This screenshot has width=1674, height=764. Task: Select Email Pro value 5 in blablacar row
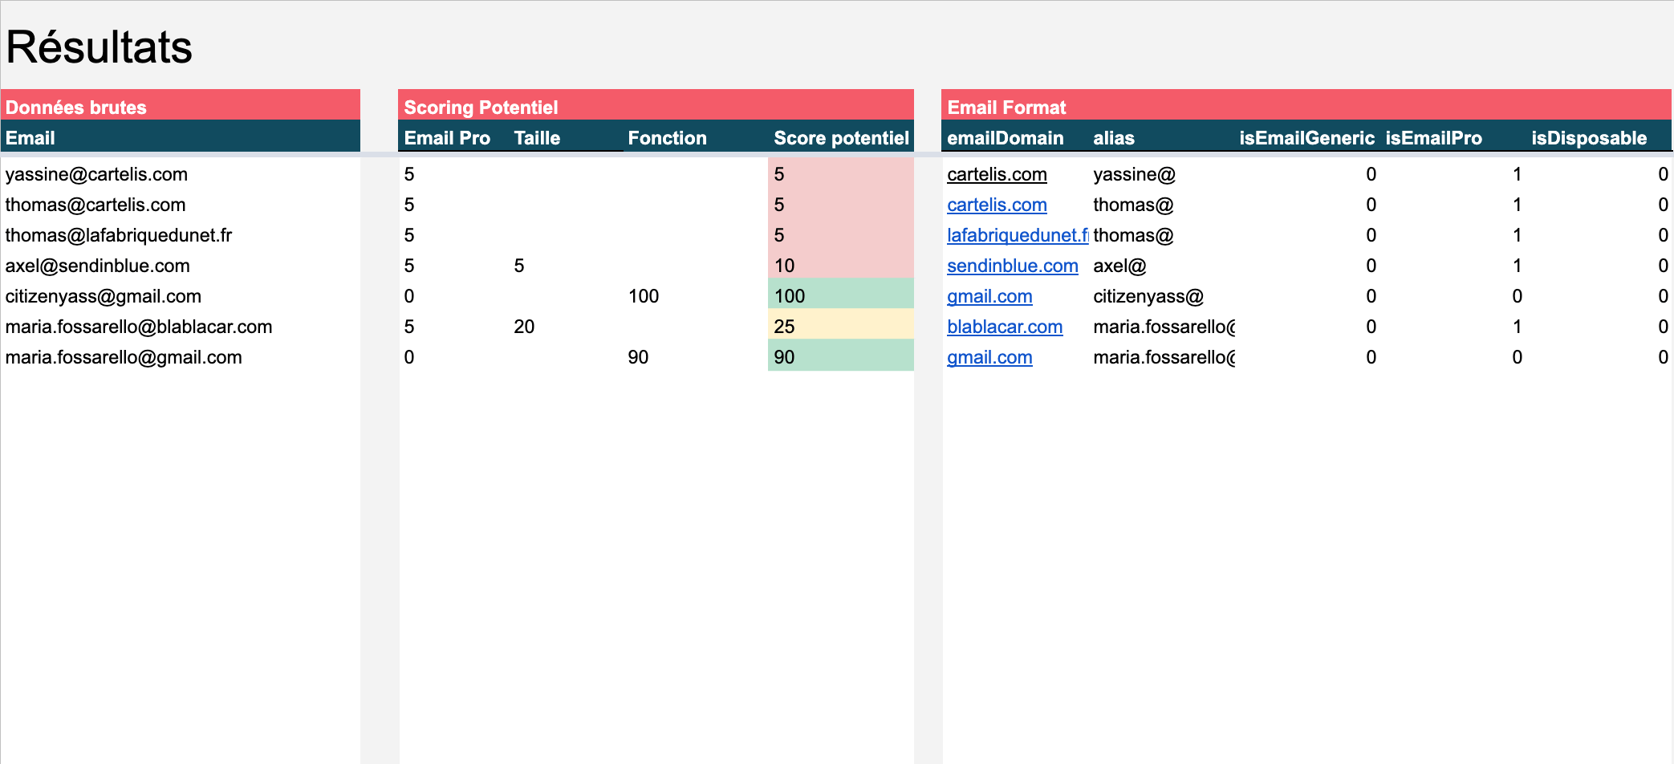[x=409, y=327]
